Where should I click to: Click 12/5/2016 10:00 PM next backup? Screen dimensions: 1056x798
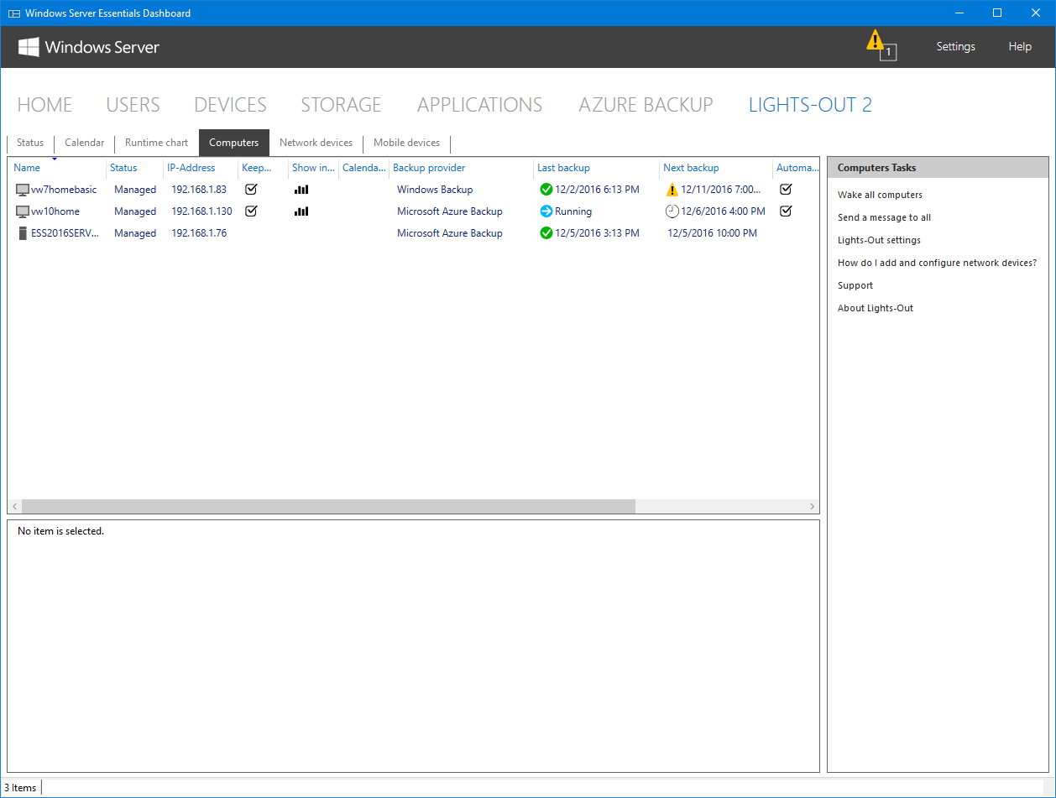(x=713, y=233)
